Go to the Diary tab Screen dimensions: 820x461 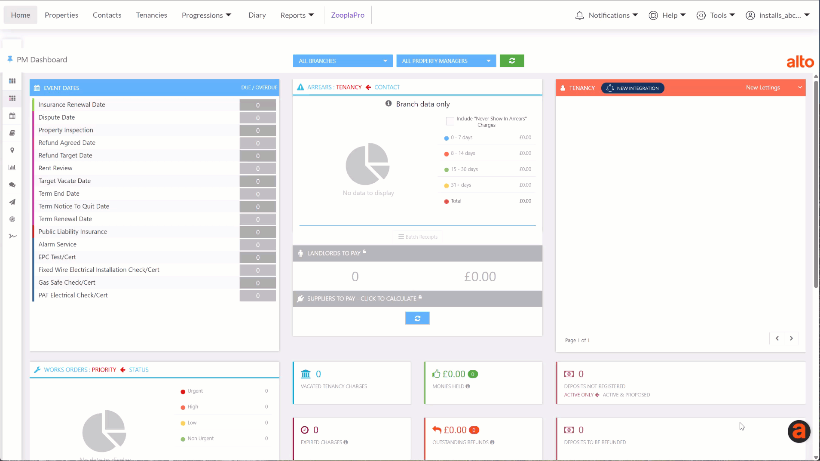pos(257,15)
